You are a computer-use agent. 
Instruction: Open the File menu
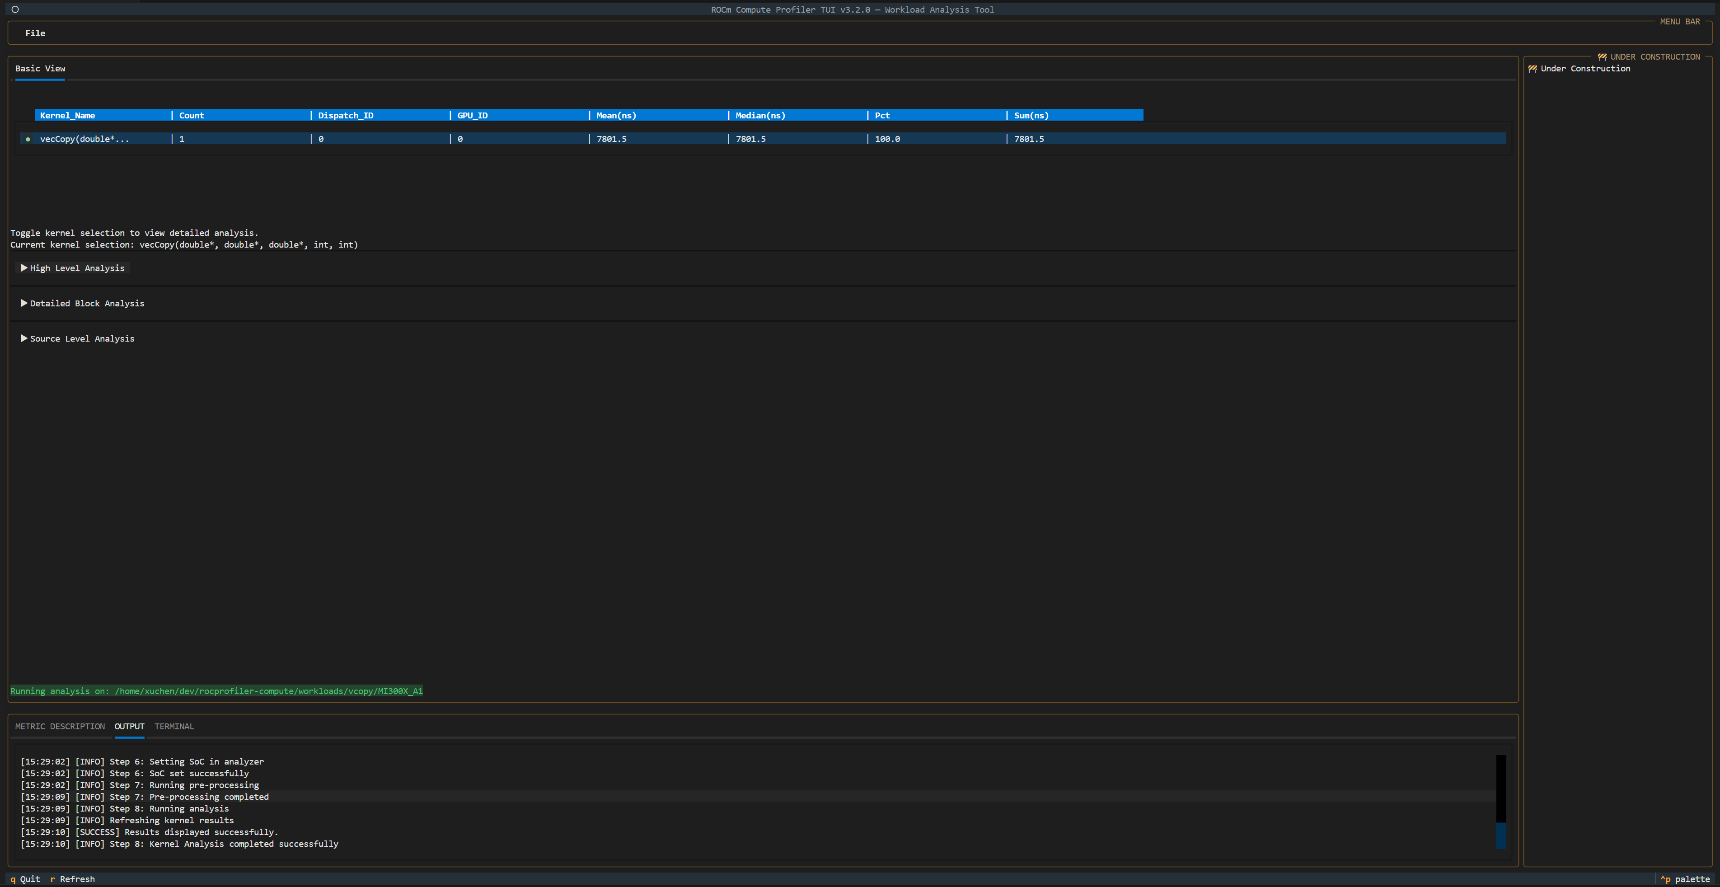pyautogui.click(x=35, y=33)
